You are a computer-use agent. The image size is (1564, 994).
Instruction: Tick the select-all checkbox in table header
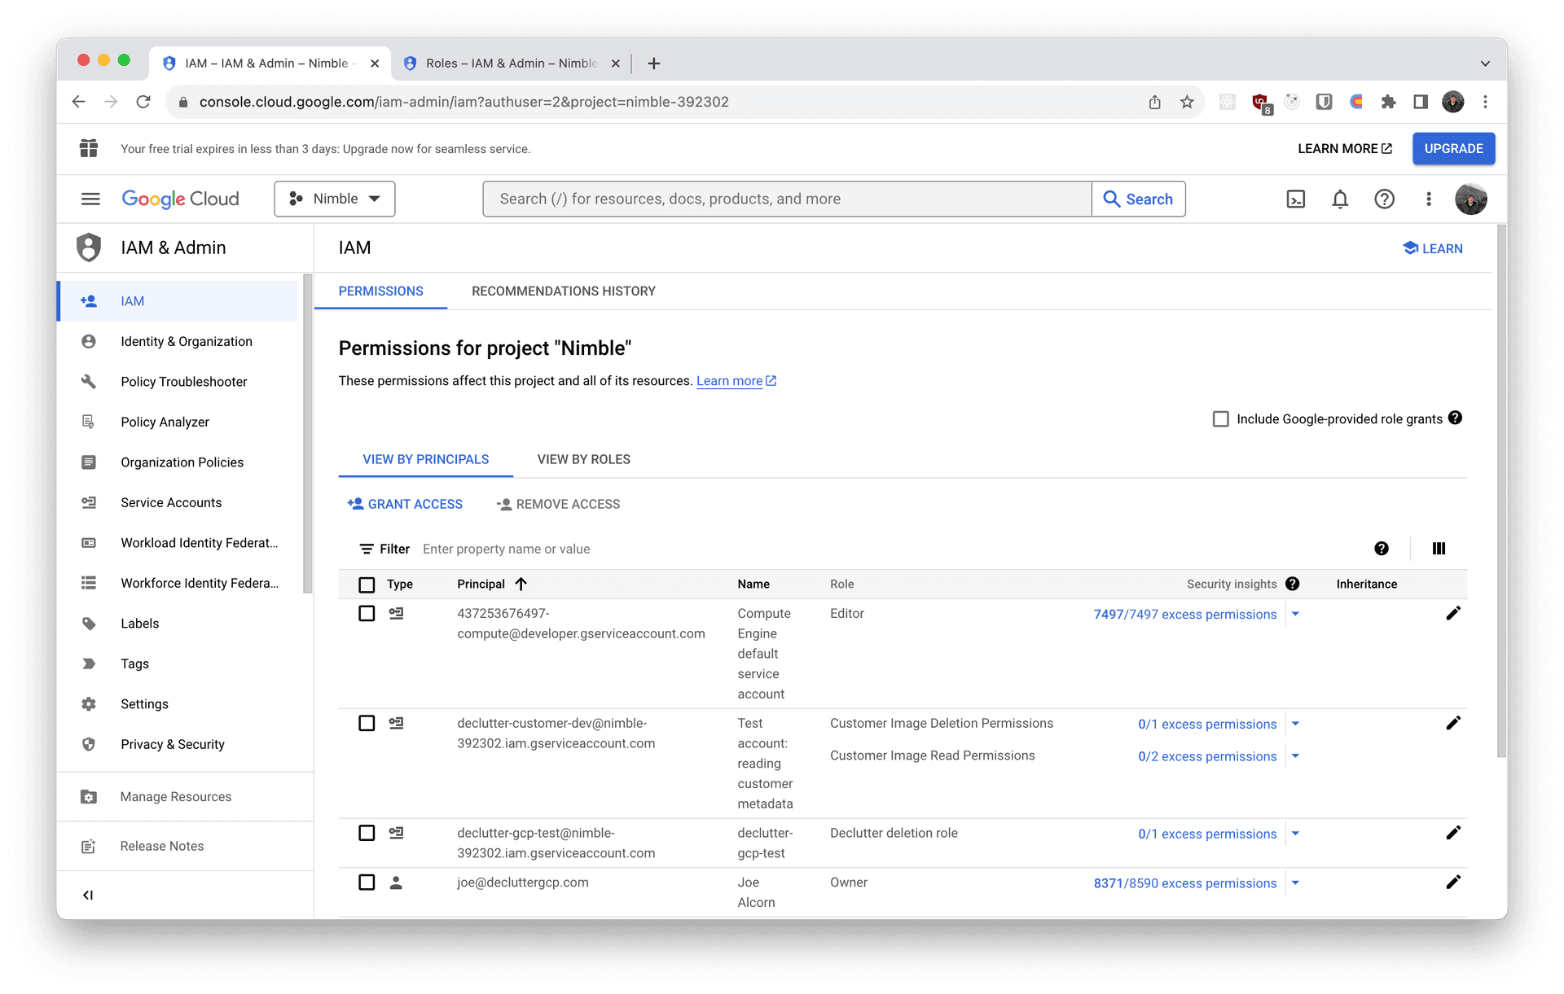pyautogui.click(x=367, y=585)
